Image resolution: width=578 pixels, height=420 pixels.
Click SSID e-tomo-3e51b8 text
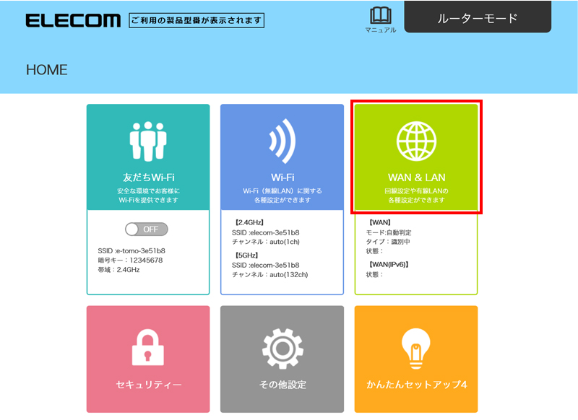pos(131,250)
